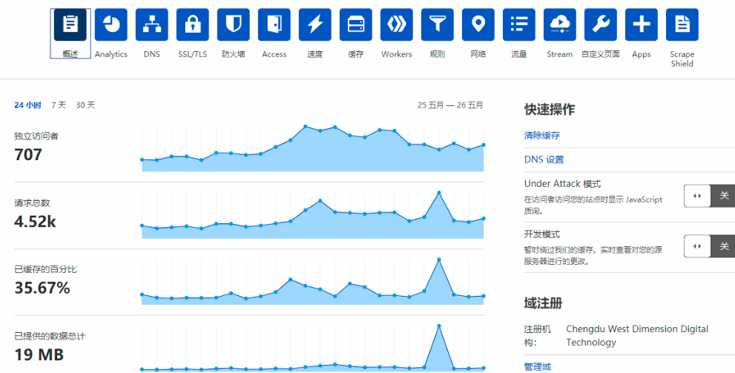The image size is (735, 373).
Task: Click the peak point on 请求总数 chart
Action: point(439,193)
